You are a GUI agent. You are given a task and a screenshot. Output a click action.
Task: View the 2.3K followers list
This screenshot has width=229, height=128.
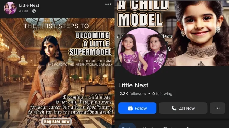click(x=133, y=94)
